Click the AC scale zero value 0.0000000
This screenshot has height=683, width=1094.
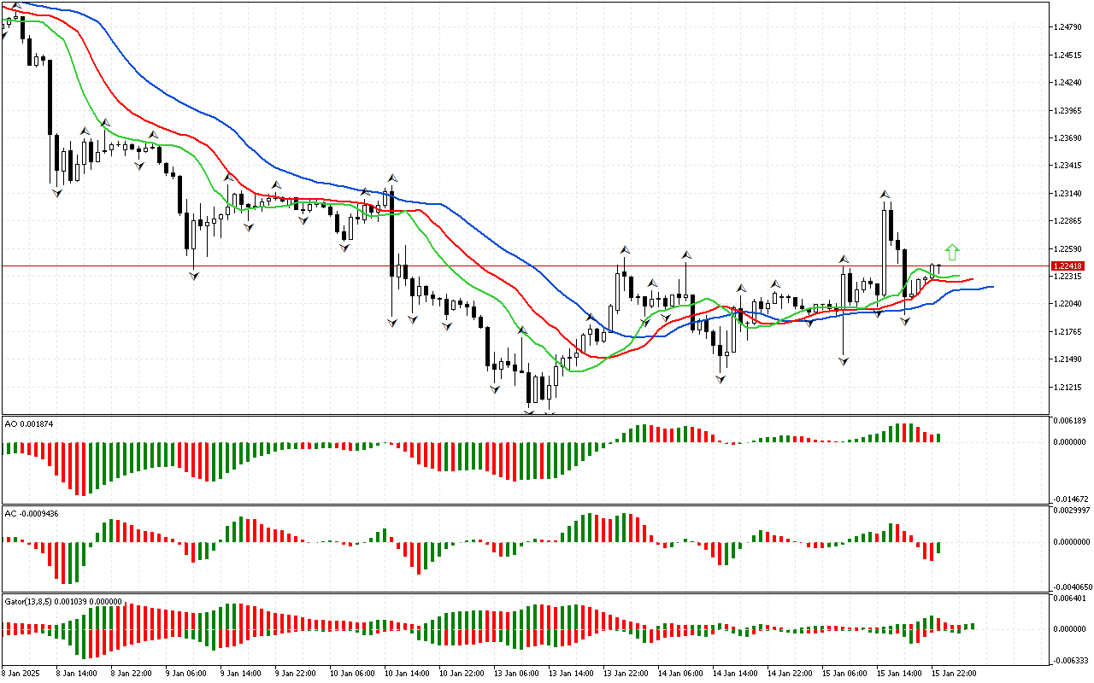point(1073,542)
